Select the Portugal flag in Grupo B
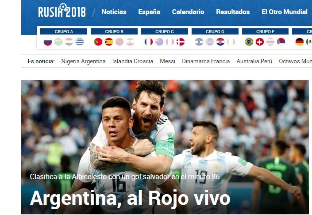 pyautogui.click(x=98, y=42)
